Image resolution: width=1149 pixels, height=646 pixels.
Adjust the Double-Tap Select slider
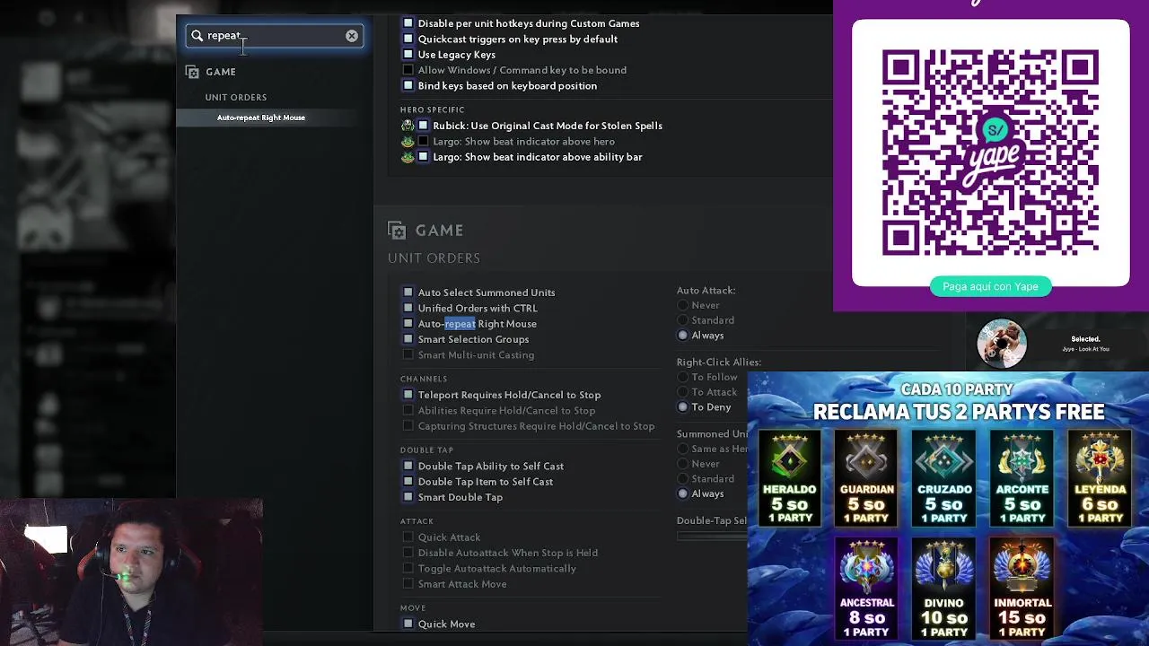click(712, 537)
